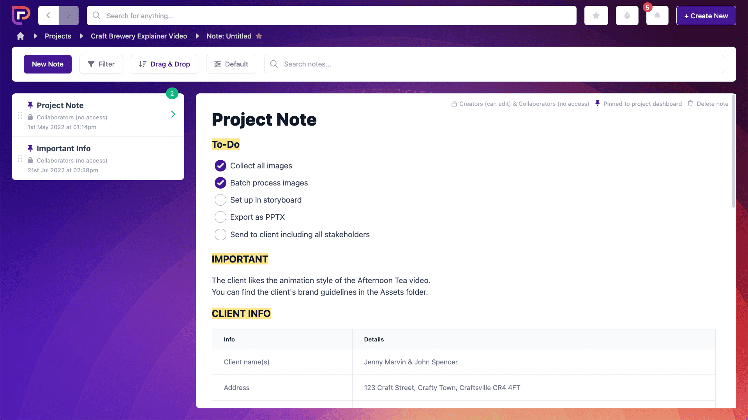The height and width of the screenshot is (420, 748).
Task: Expand Project Note with chevron arrow
Action: pos(173,114)
